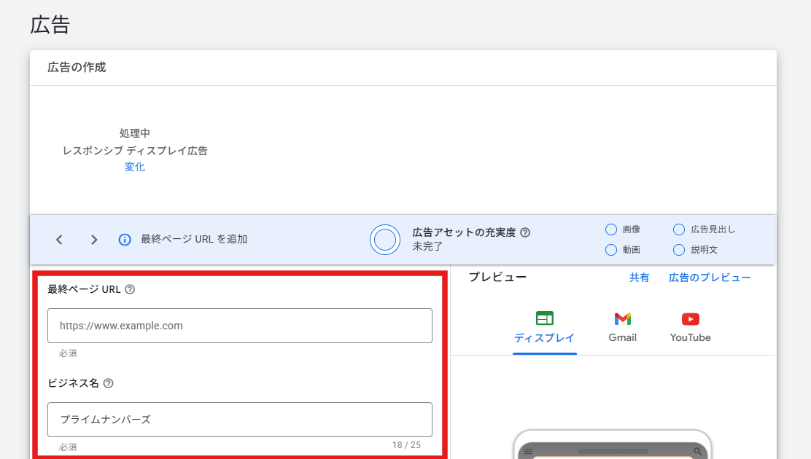
Task: Click the ad strength progress circle
Action: click(x=384, y=239)
